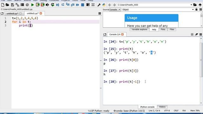Switch to the untitled0.py editor tab
Screen dimensions: 203x114
coord(12,13)
